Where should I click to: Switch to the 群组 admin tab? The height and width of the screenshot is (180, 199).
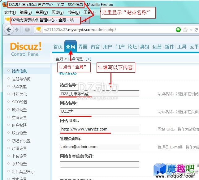click(145, 47)
